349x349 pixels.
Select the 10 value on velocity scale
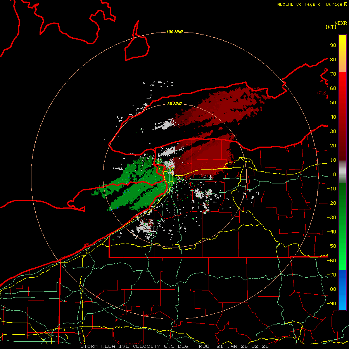pos(333,160)
